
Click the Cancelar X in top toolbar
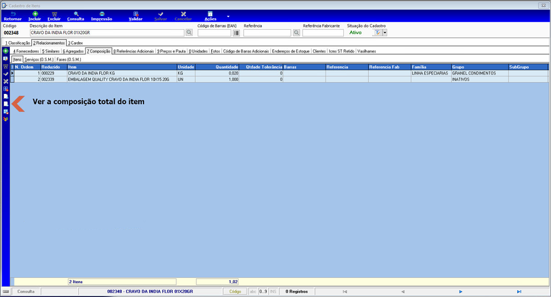pos(183,14)
